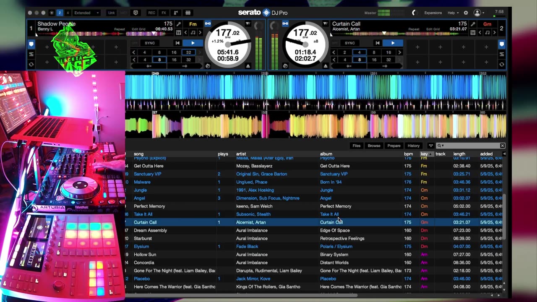Toggle deck 2 keylock link icon
The image size is (537, 302).
[285, 23]
